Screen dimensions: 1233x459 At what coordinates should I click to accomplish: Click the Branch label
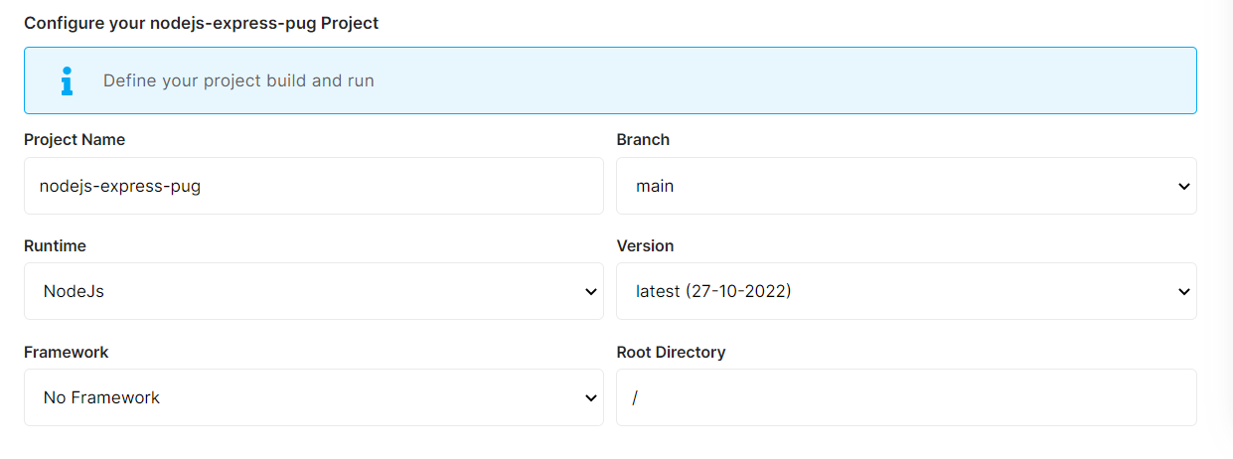[x=643, y=140]
